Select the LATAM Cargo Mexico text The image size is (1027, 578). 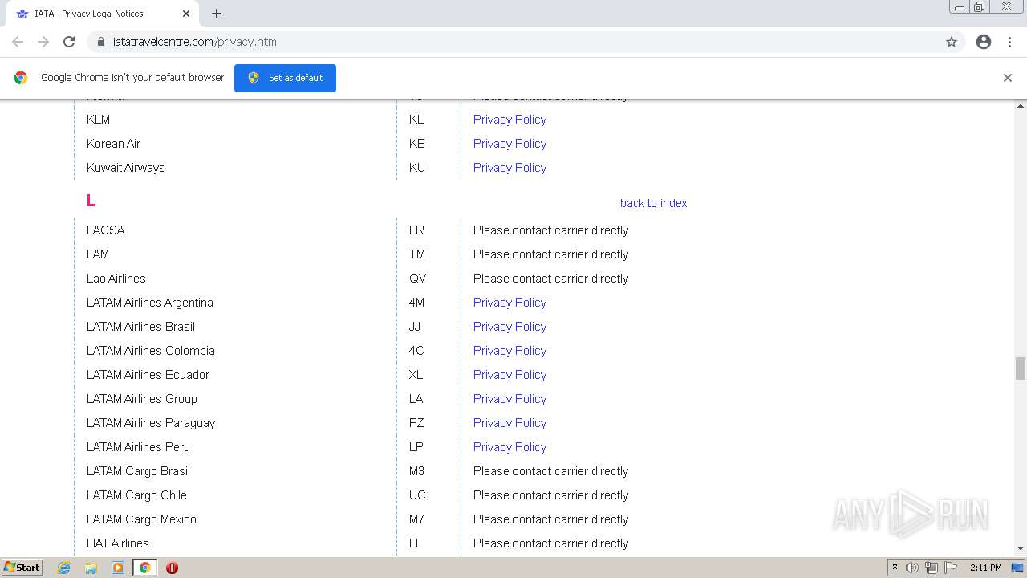[141, 519]
